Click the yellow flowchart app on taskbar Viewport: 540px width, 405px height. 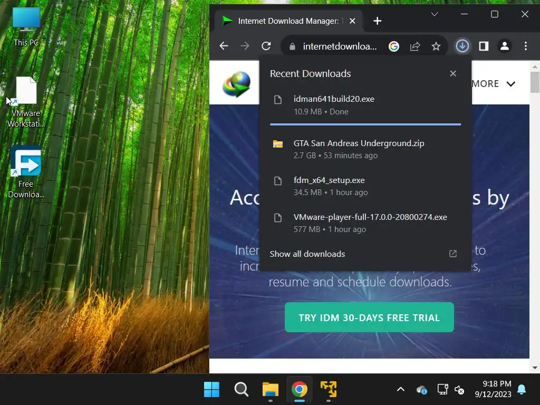[329, 390]
